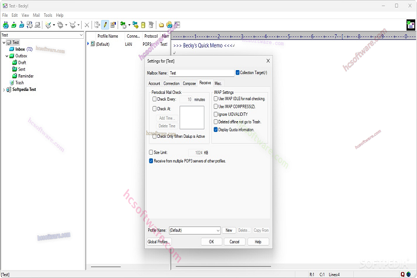Click the highlighted yellow pencil toolbar icon

pos(105,25)
